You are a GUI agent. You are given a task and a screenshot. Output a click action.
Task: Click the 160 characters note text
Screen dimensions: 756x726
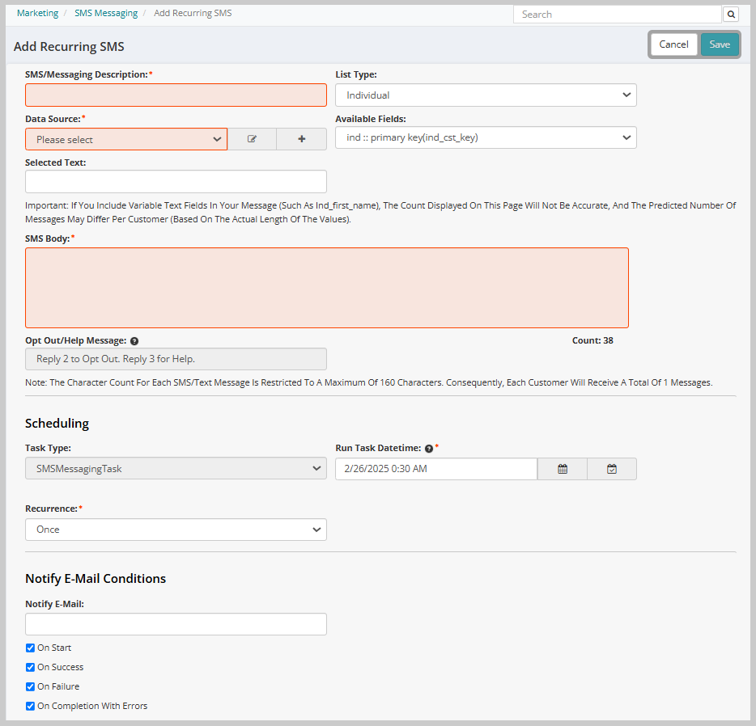tap(369, 382)
